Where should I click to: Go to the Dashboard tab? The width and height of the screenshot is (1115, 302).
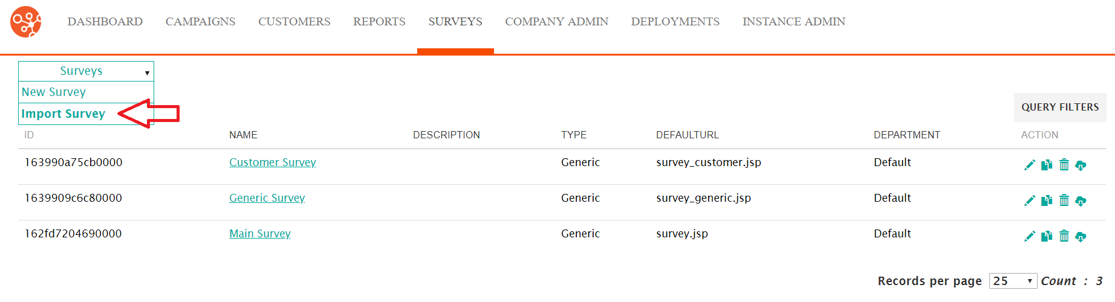coord(105,22)
